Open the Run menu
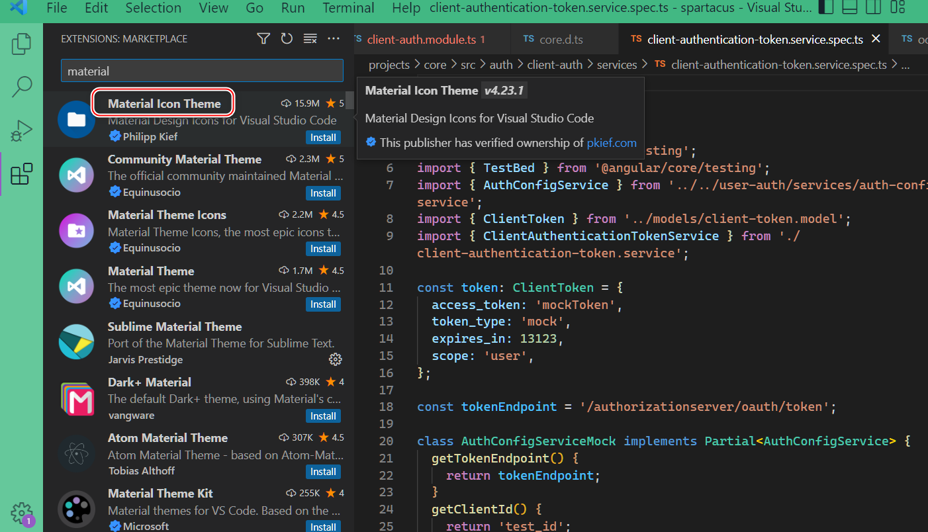 click(x=293, y=8)
